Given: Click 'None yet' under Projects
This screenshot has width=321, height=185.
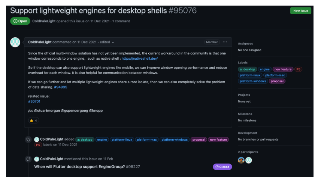Looking at the screenshot, I should 244,101.
